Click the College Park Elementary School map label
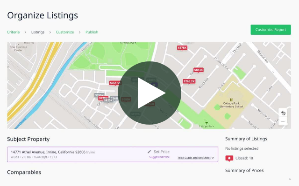299x186 pixels. click(x=231, y=105)
